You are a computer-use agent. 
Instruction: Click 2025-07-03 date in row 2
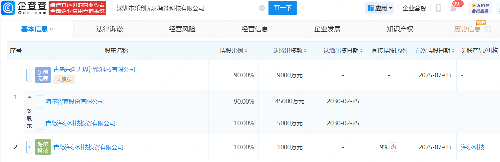coord(435,147)
